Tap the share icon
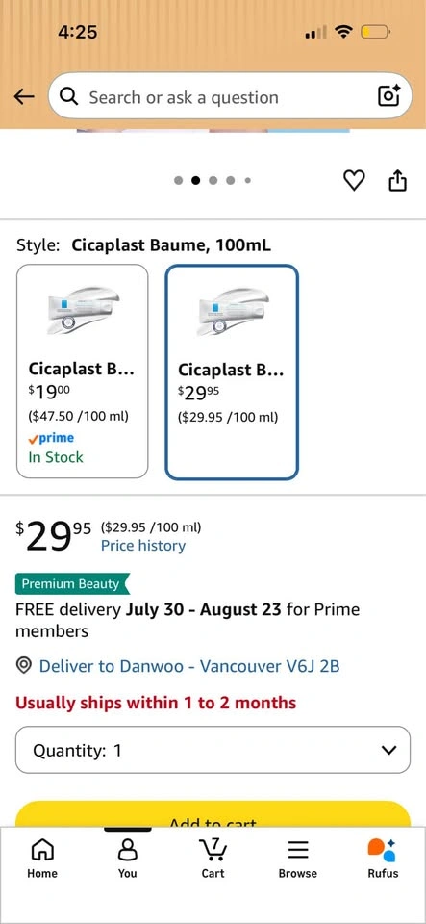 (x=398, y=180)
